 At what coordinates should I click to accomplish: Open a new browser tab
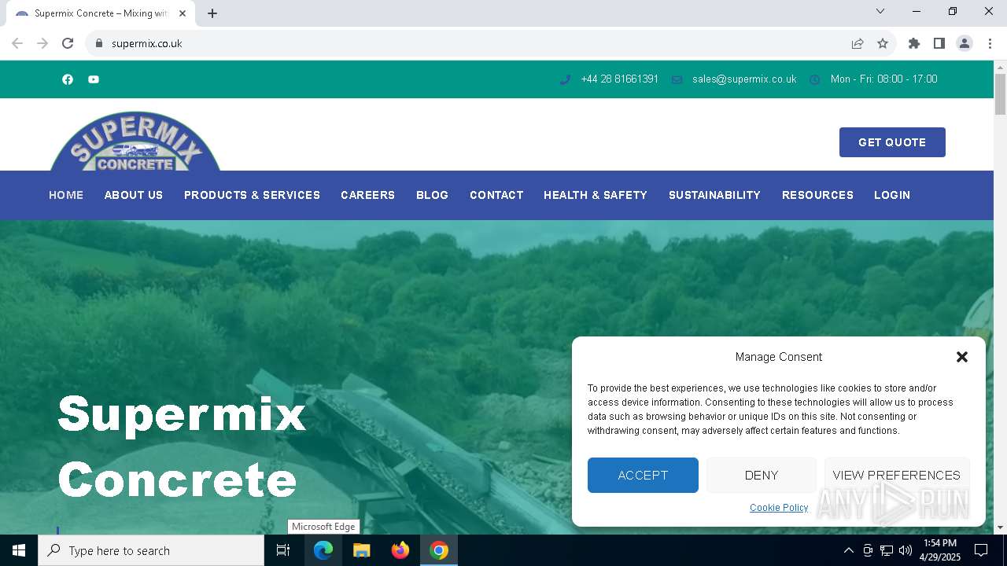pyautogui.click(x=212, y=13)
